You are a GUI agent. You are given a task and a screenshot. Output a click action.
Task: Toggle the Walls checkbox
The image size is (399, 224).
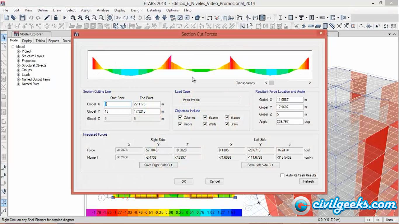click(x=205, y=124)
